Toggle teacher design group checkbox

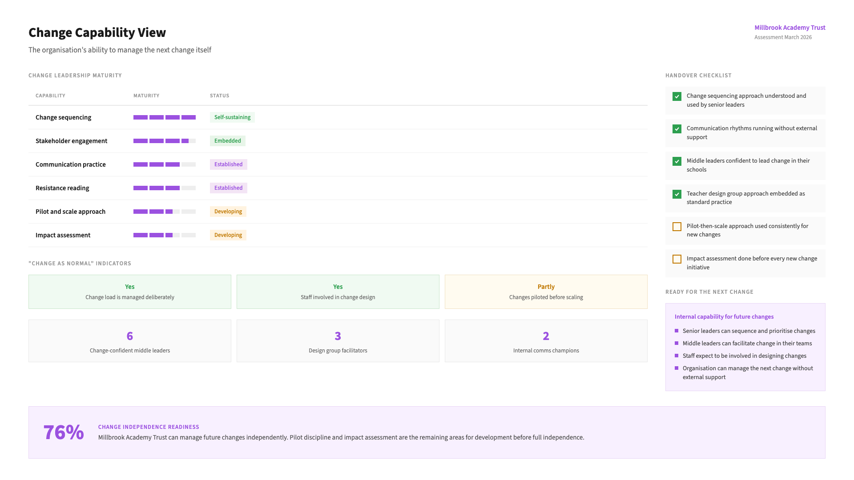(x=677, y=194)
